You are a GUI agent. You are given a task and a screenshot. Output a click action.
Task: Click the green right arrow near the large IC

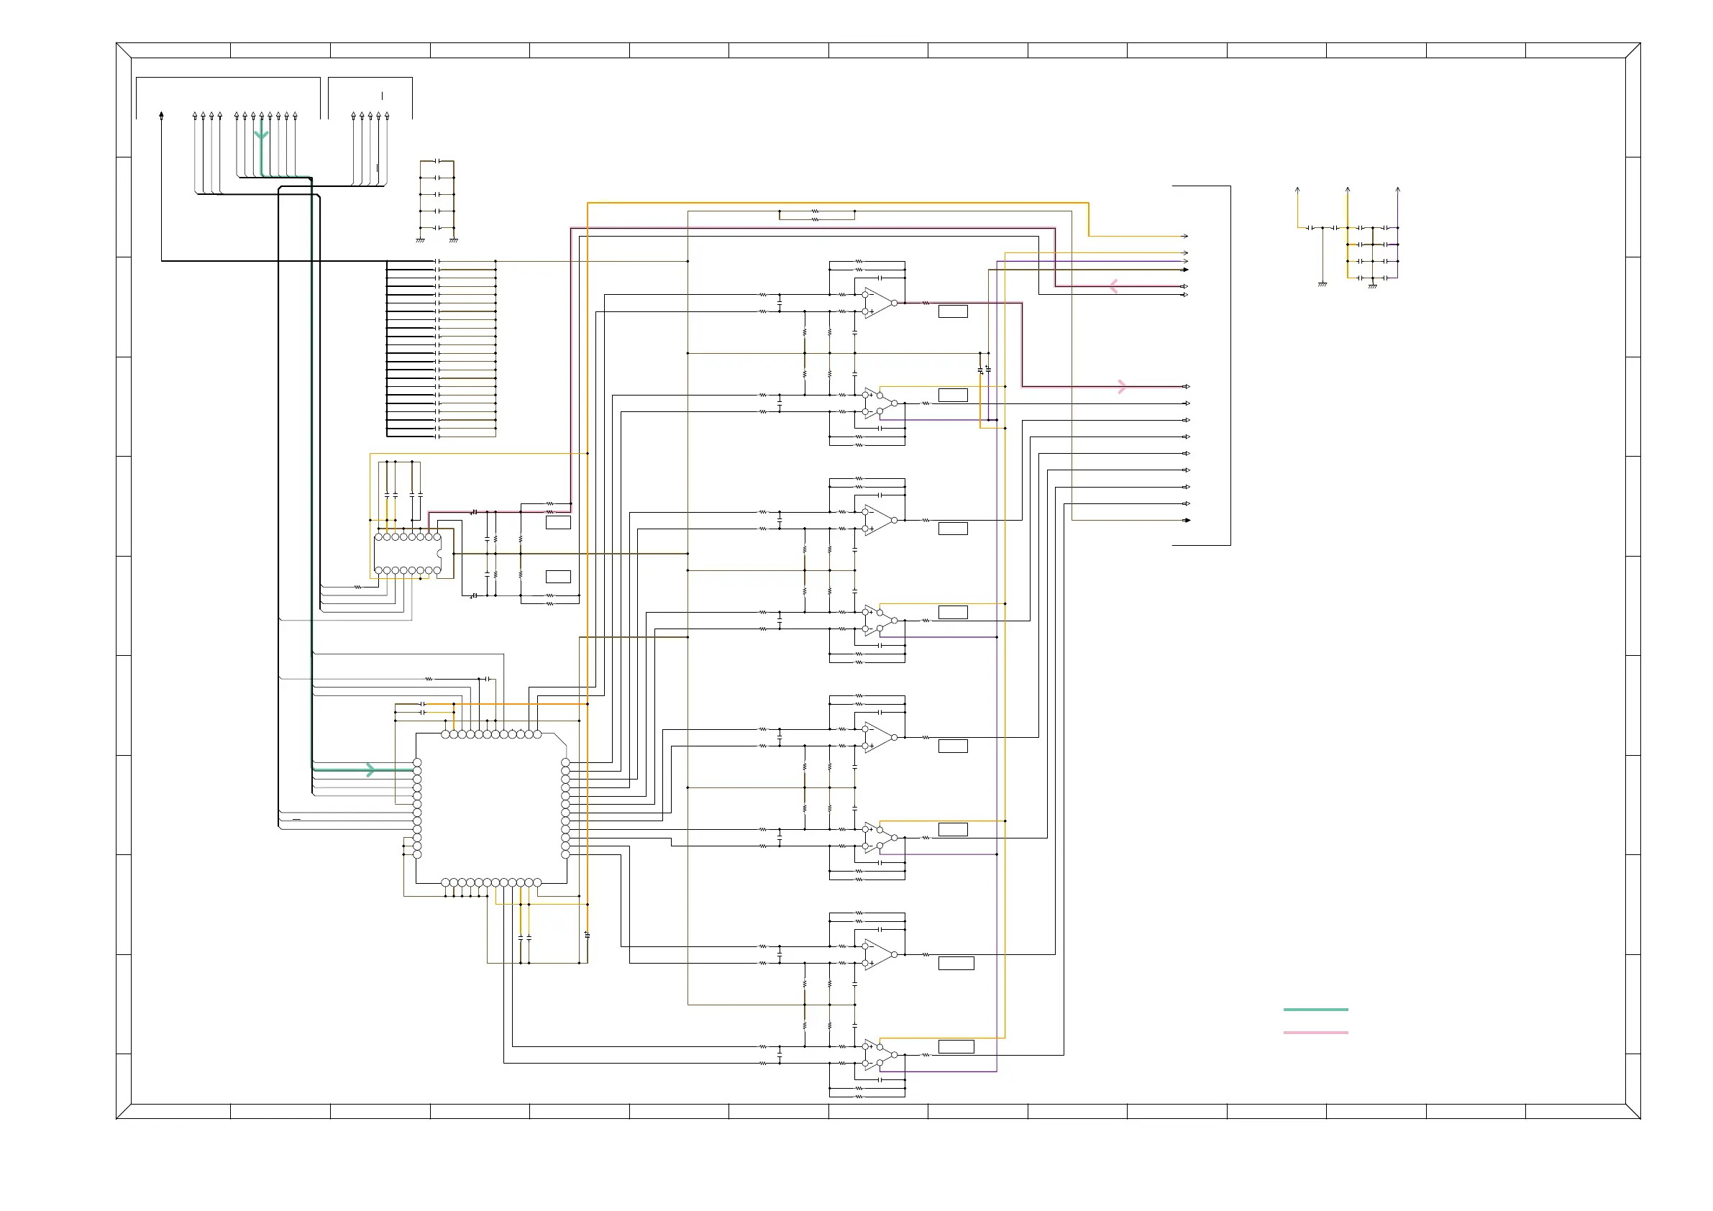click(370, 769)
